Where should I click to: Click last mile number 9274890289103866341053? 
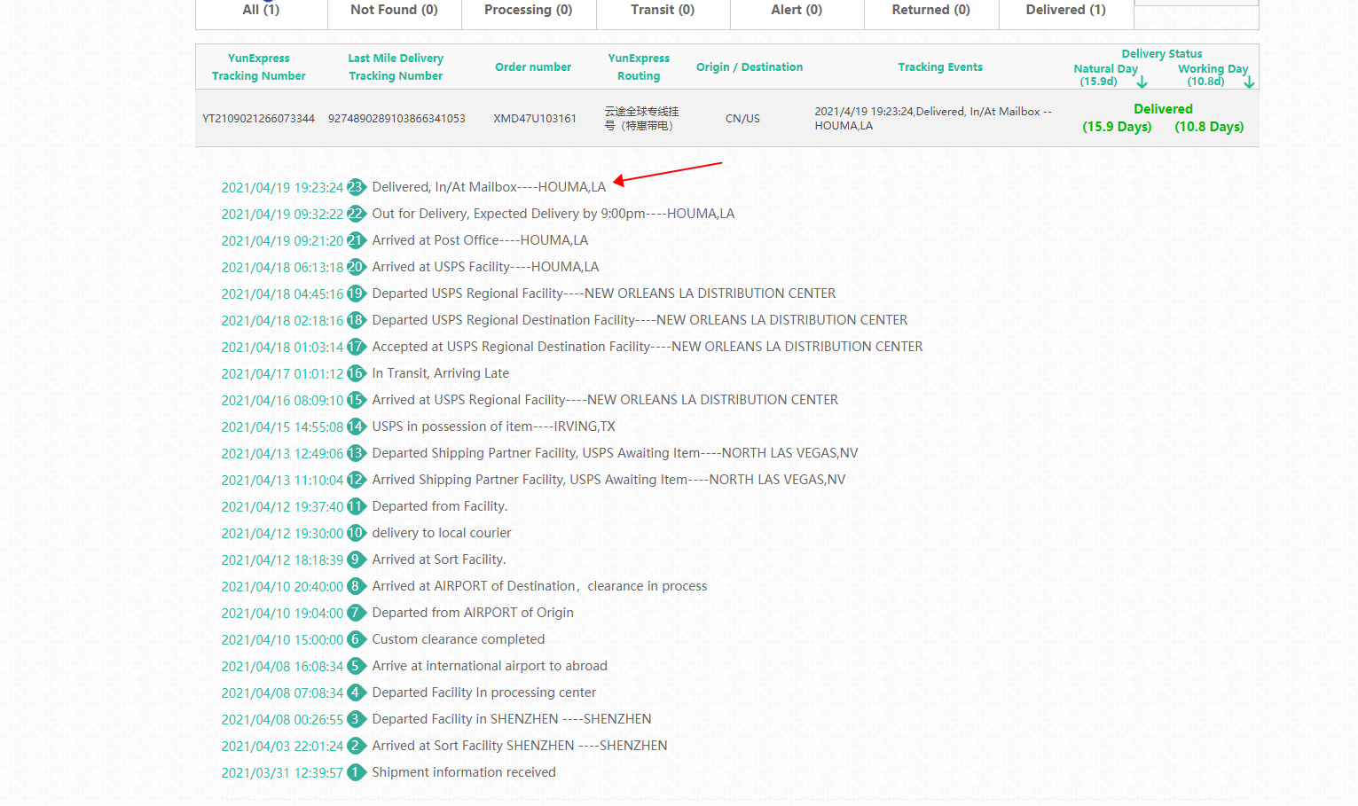[x=396, y=119]
